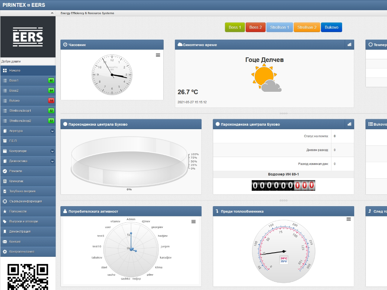Screen dimensions: 387x290
Task: Click the Гоце Делчев city heading
Action: point(264,60)
